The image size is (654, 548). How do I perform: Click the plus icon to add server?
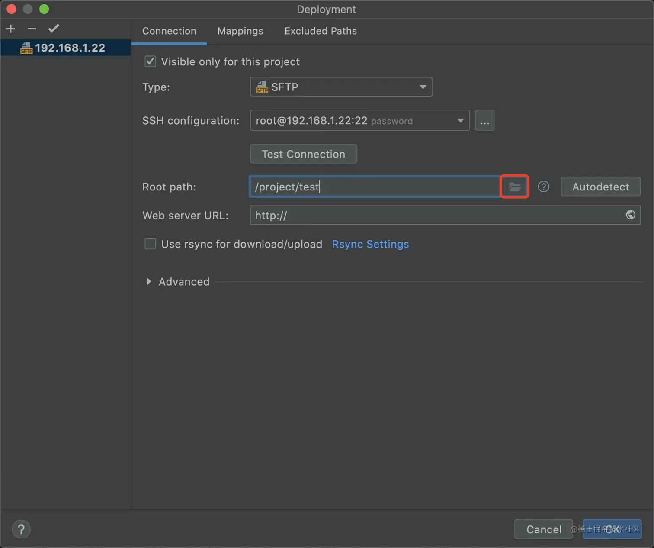pyautogui.click(x=11, y=29)
